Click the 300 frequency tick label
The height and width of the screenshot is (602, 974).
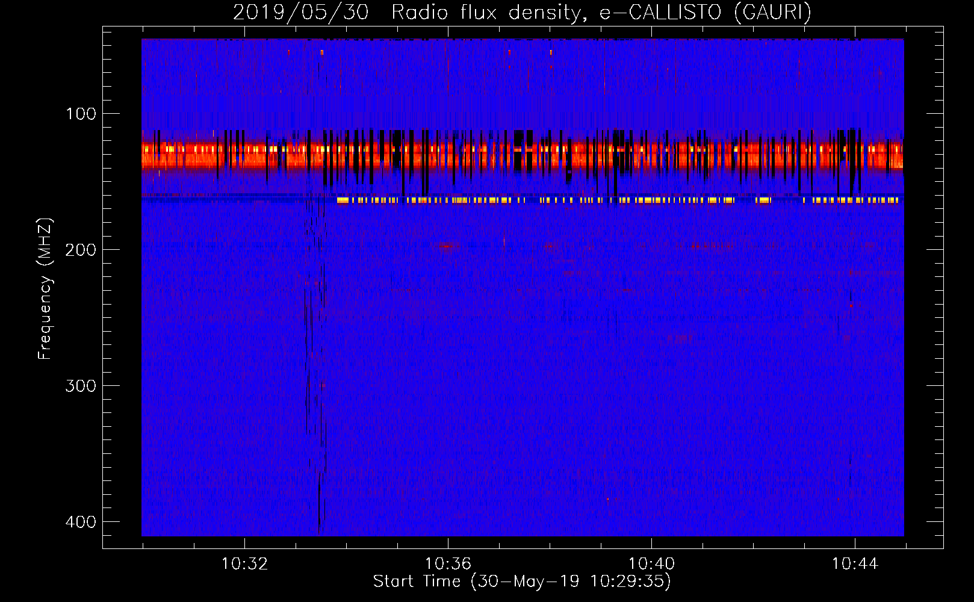coord(81,386)
